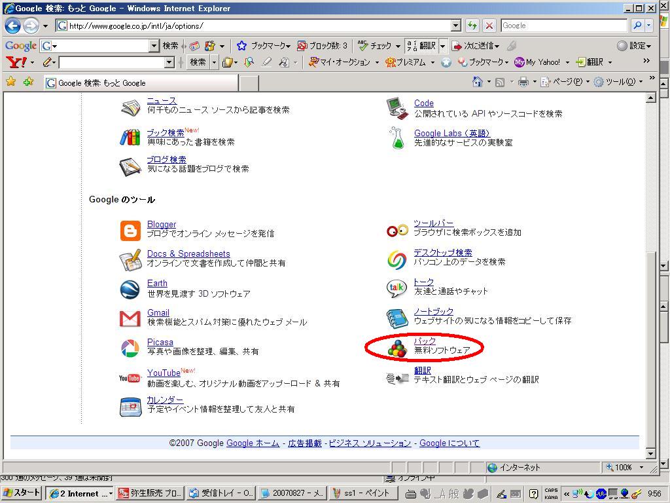
Task: Click the Yahoo toolbar 検索 button
Action: [x=198, y=62]
